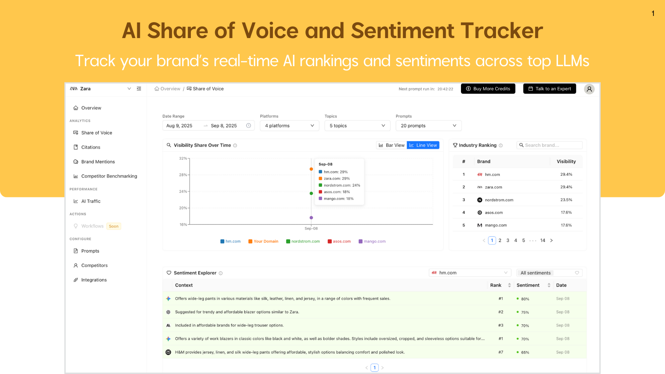This screenshot has height=374, width=665.
Task: Sort by the Rank column arrows
Action: (509, 285)
